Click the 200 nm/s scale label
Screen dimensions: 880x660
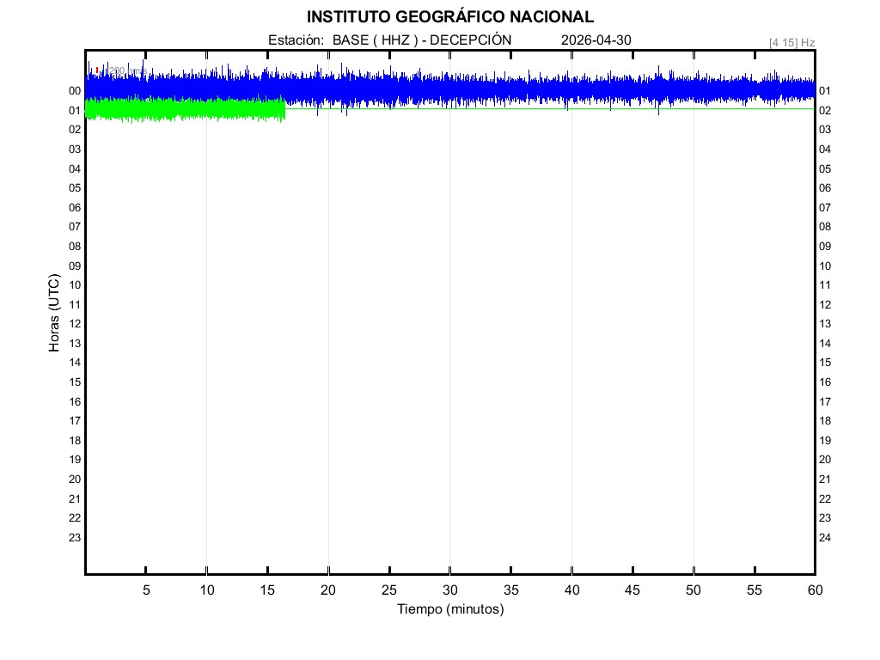click(127, 70)
